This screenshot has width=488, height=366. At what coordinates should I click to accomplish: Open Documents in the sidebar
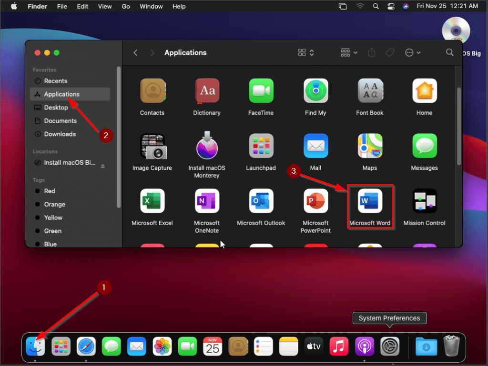point(70,121)
